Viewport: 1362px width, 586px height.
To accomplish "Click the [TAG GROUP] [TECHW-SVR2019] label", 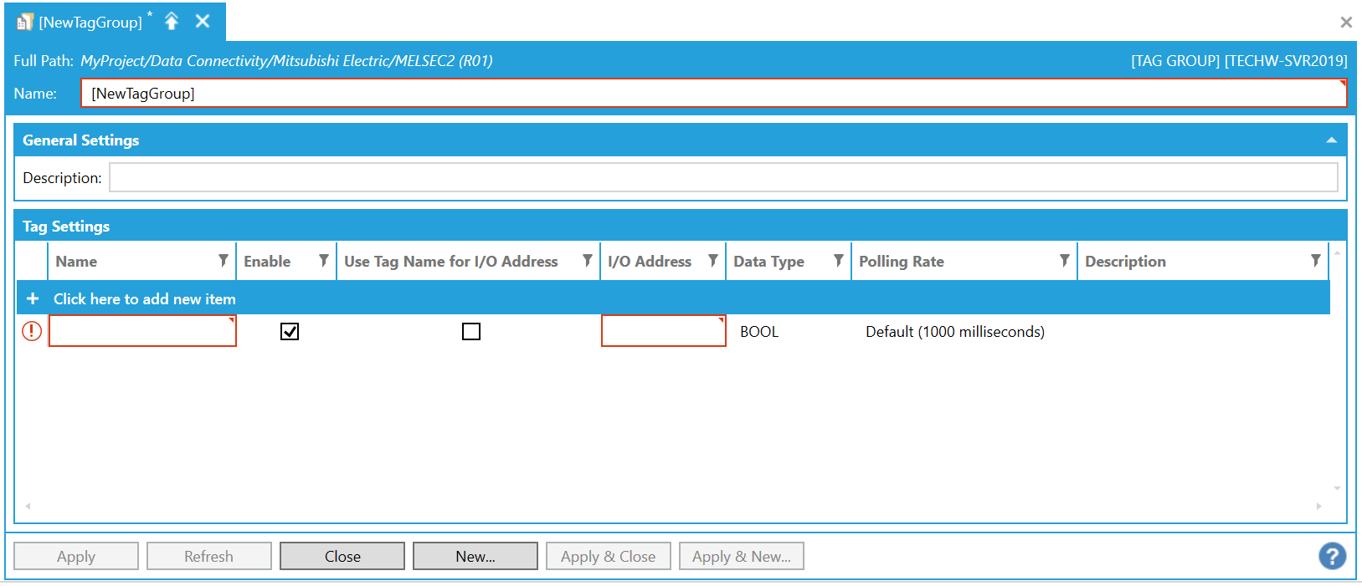I will coord(1239,61).
